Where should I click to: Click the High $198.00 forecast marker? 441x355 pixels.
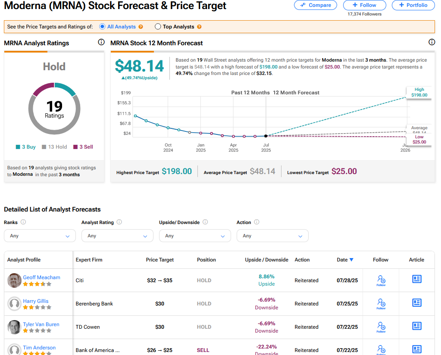419,93
